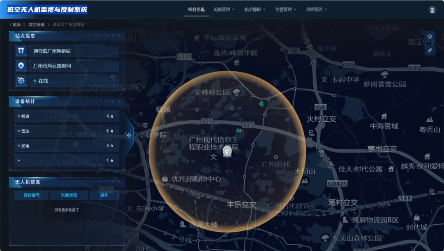Expand the 设备管理 dropdown arrow
The width and height of the screenshot is (444, 251).
click(234, 9)
